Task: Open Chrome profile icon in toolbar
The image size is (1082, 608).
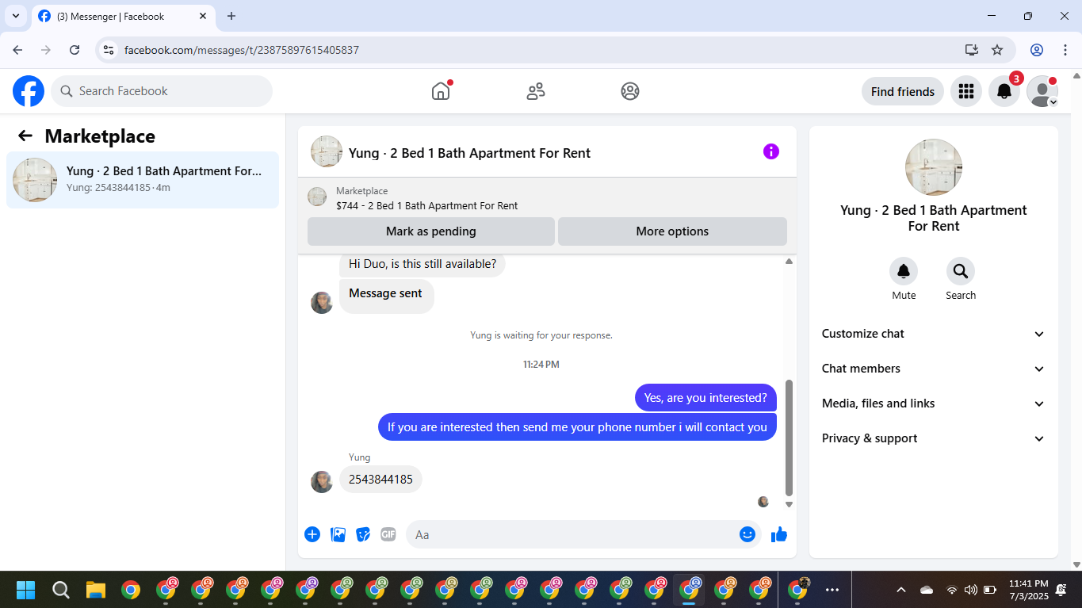Action: [x=1037, y=50]
